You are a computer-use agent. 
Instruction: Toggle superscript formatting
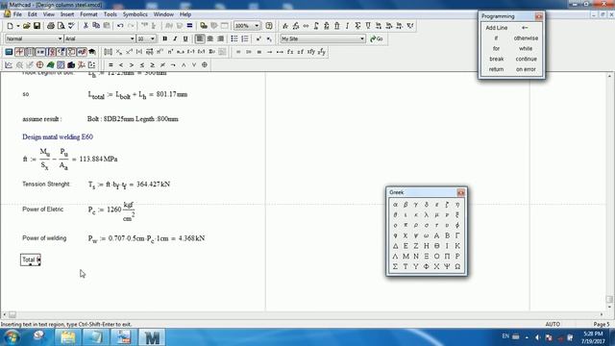pos(258,38)
